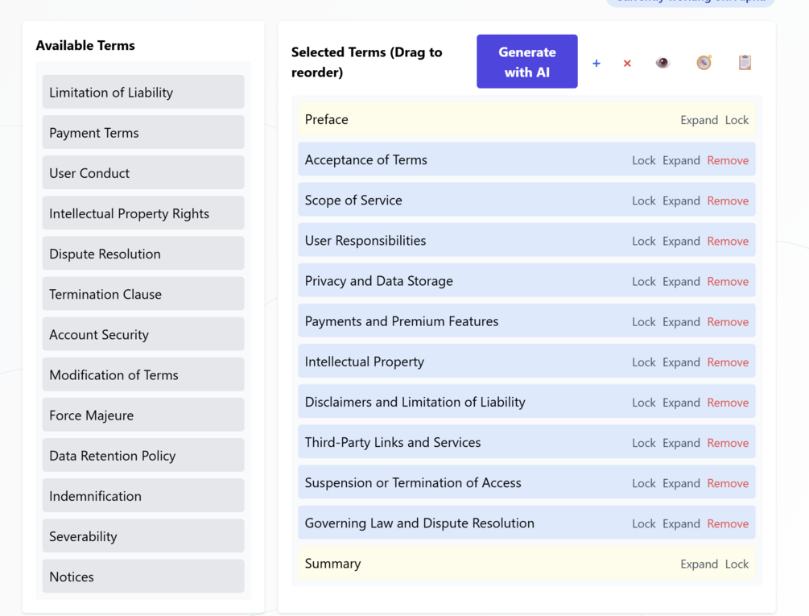This screenshot has height=616, width=809.
Task: Add the Limitation of Liability term
Action: point(143,93)
